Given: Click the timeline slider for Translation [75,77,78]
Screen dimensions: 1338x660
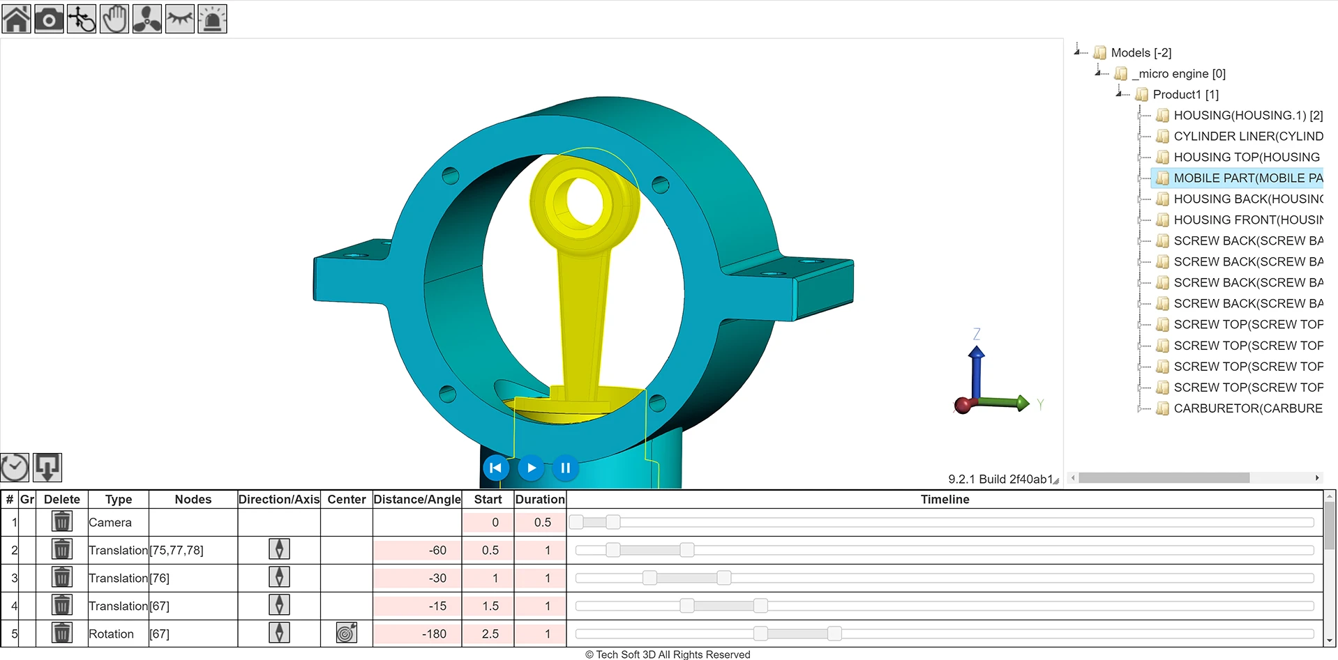Looking at the screenshot, I should (x=614, y=549).
